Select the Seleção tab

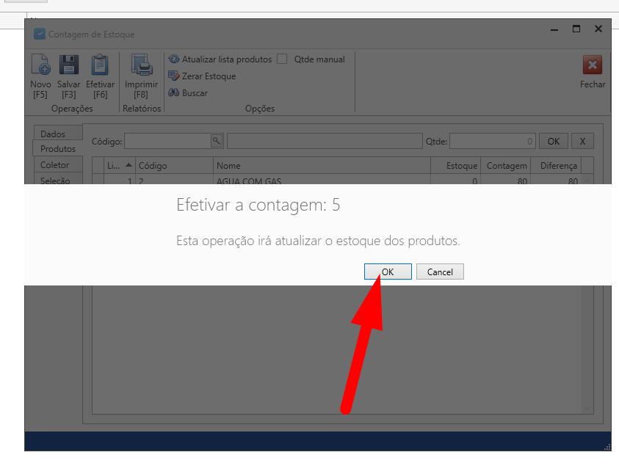coord(55,181)
